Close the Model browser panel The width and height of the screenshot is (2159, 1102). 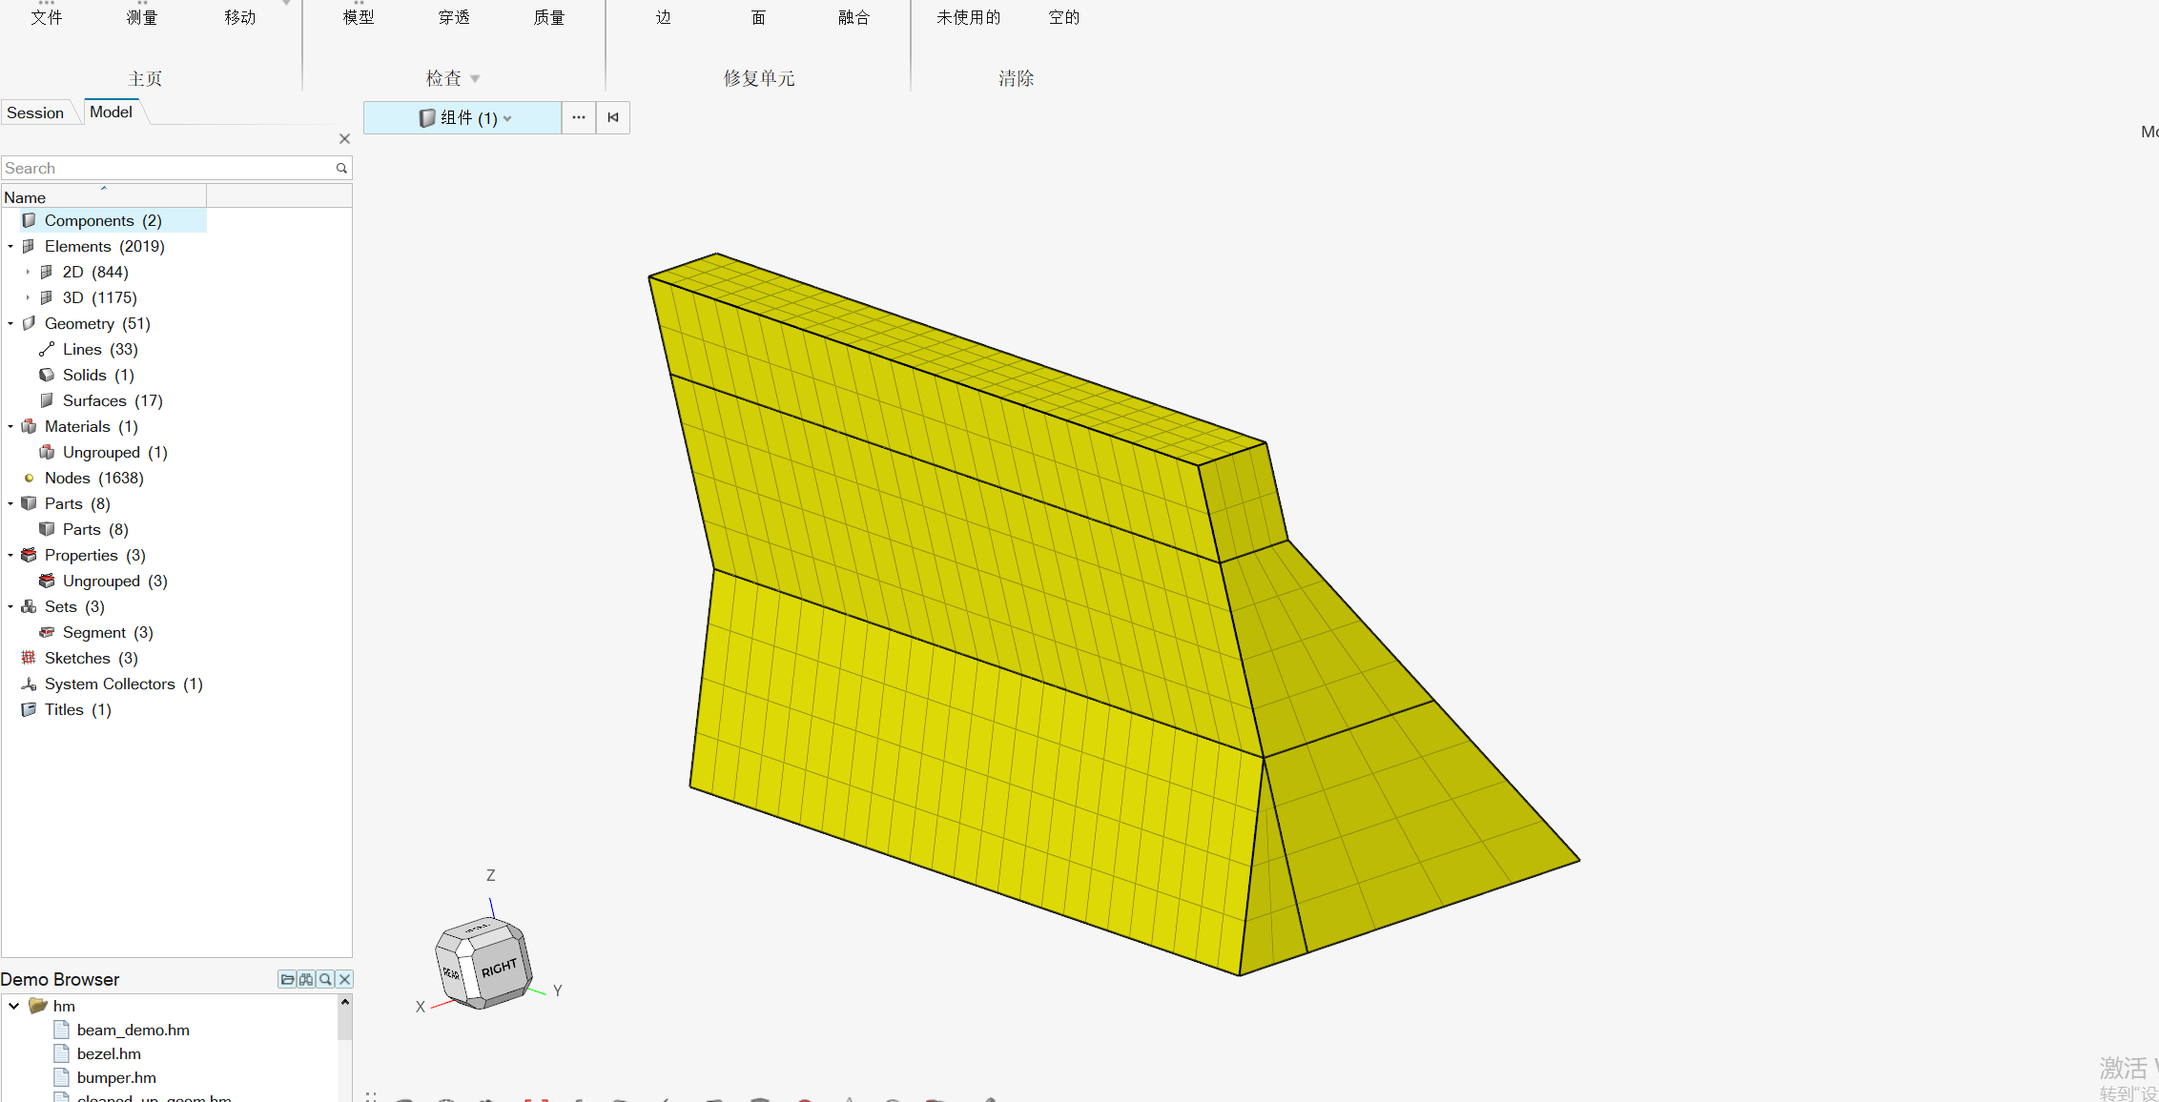344,138
